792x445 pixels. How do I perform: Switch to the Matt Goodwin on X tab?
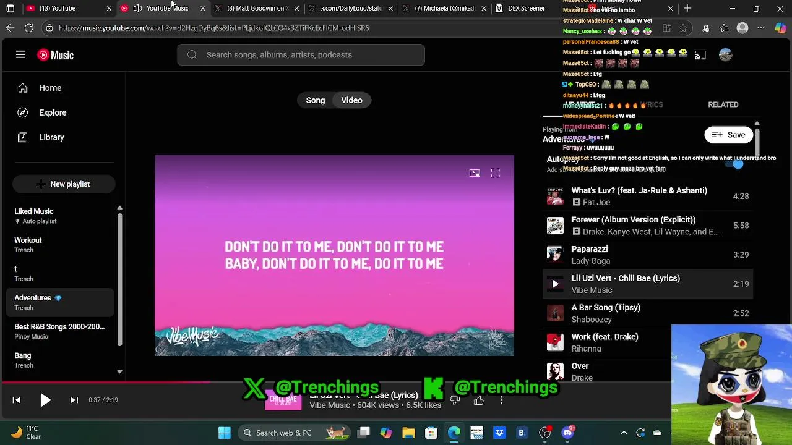(257, 8)
